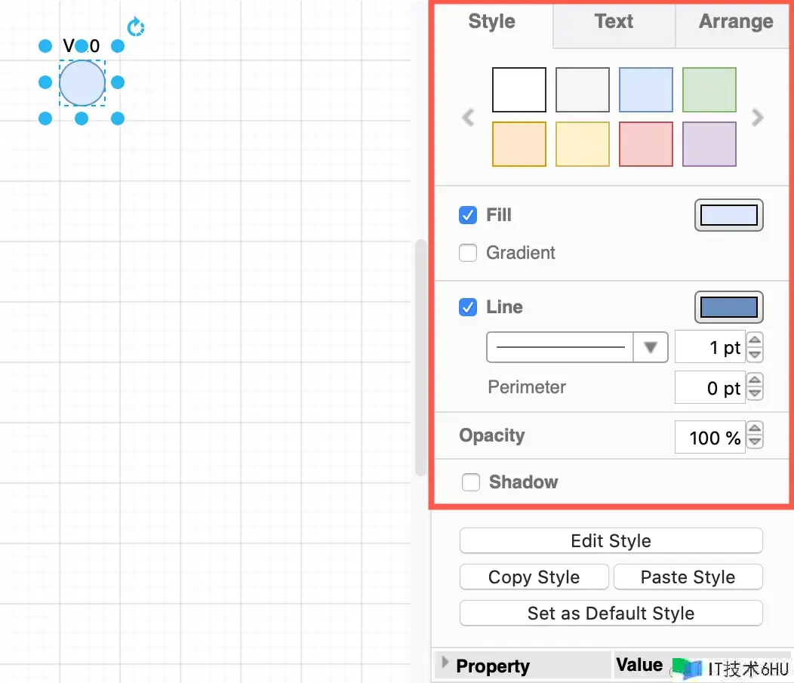Enable the Gradient checkbox

pyautogui.click(x=468, y=253)
